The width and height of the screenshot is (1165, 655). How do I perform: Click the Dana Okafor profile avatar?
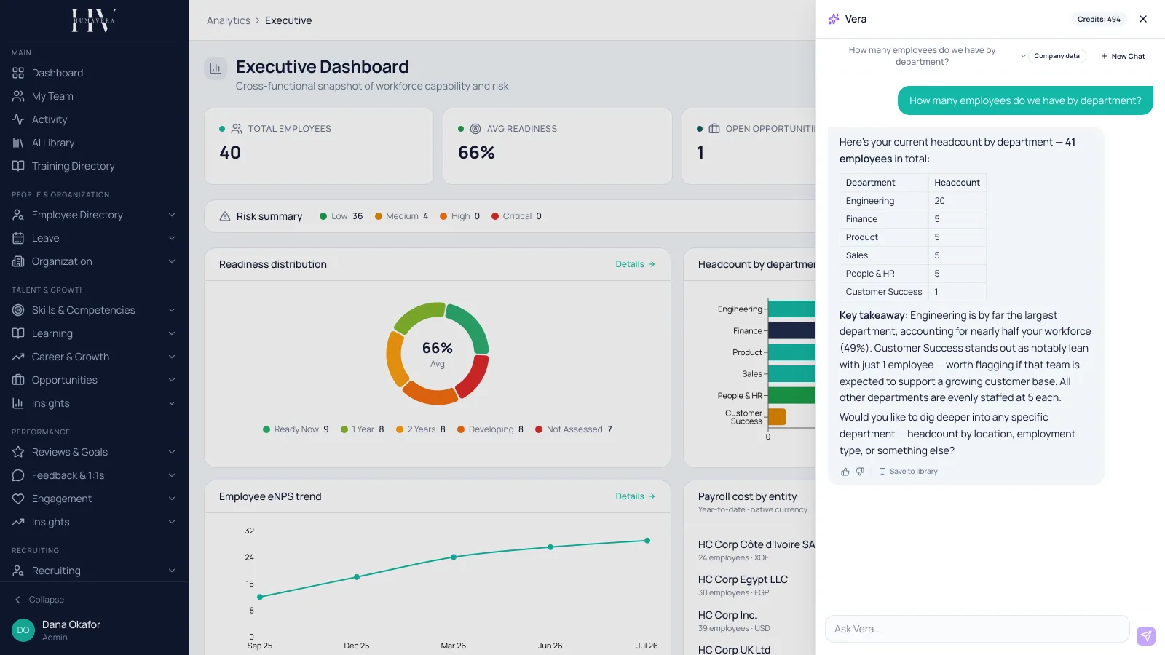23,630
